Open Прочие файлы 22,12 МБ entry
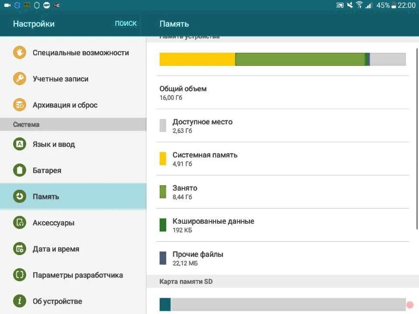Image resolution: width=419 pixels, height=314 pixels. coord(283,258)
